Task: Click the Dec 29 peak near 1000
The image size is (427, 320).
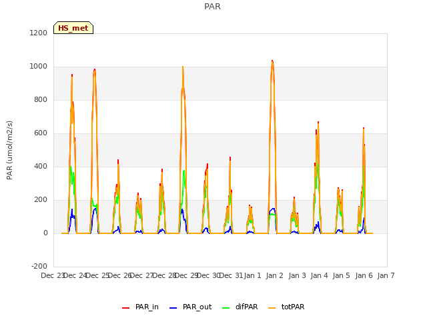Action: (x=183, y=68)
